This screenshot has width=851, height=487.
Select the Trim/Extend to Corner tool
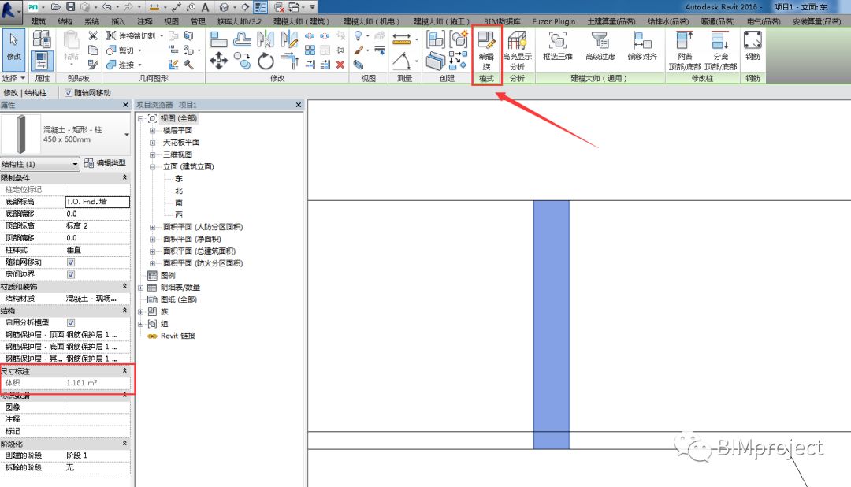289,61
